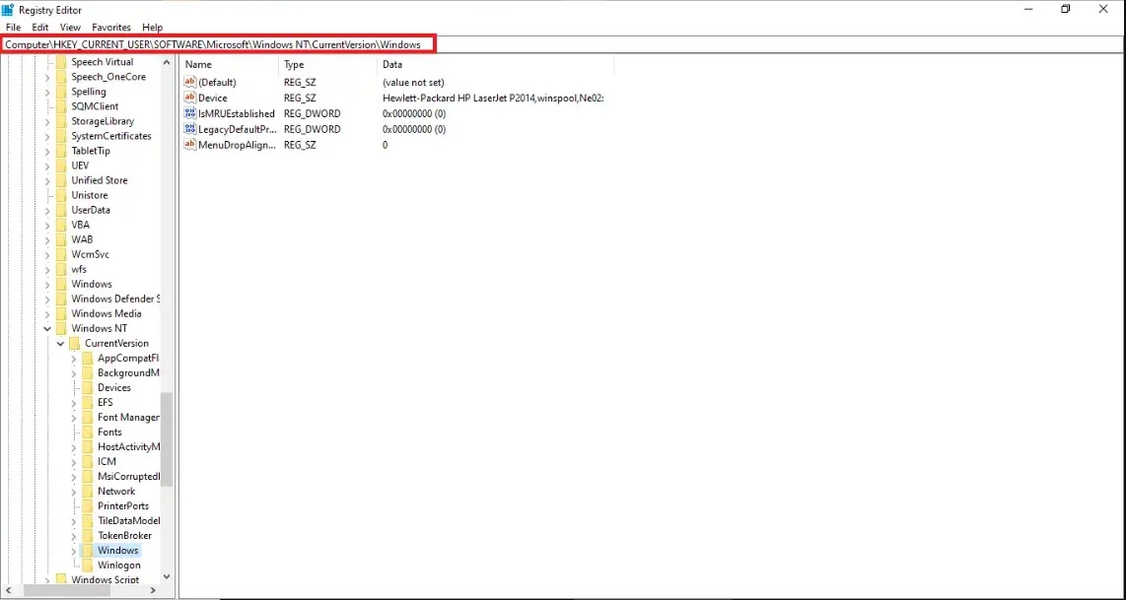This screenshot has height=600, width=1126.
Task: Click the Winlogon folder icon
Action: tap(88, 566)
